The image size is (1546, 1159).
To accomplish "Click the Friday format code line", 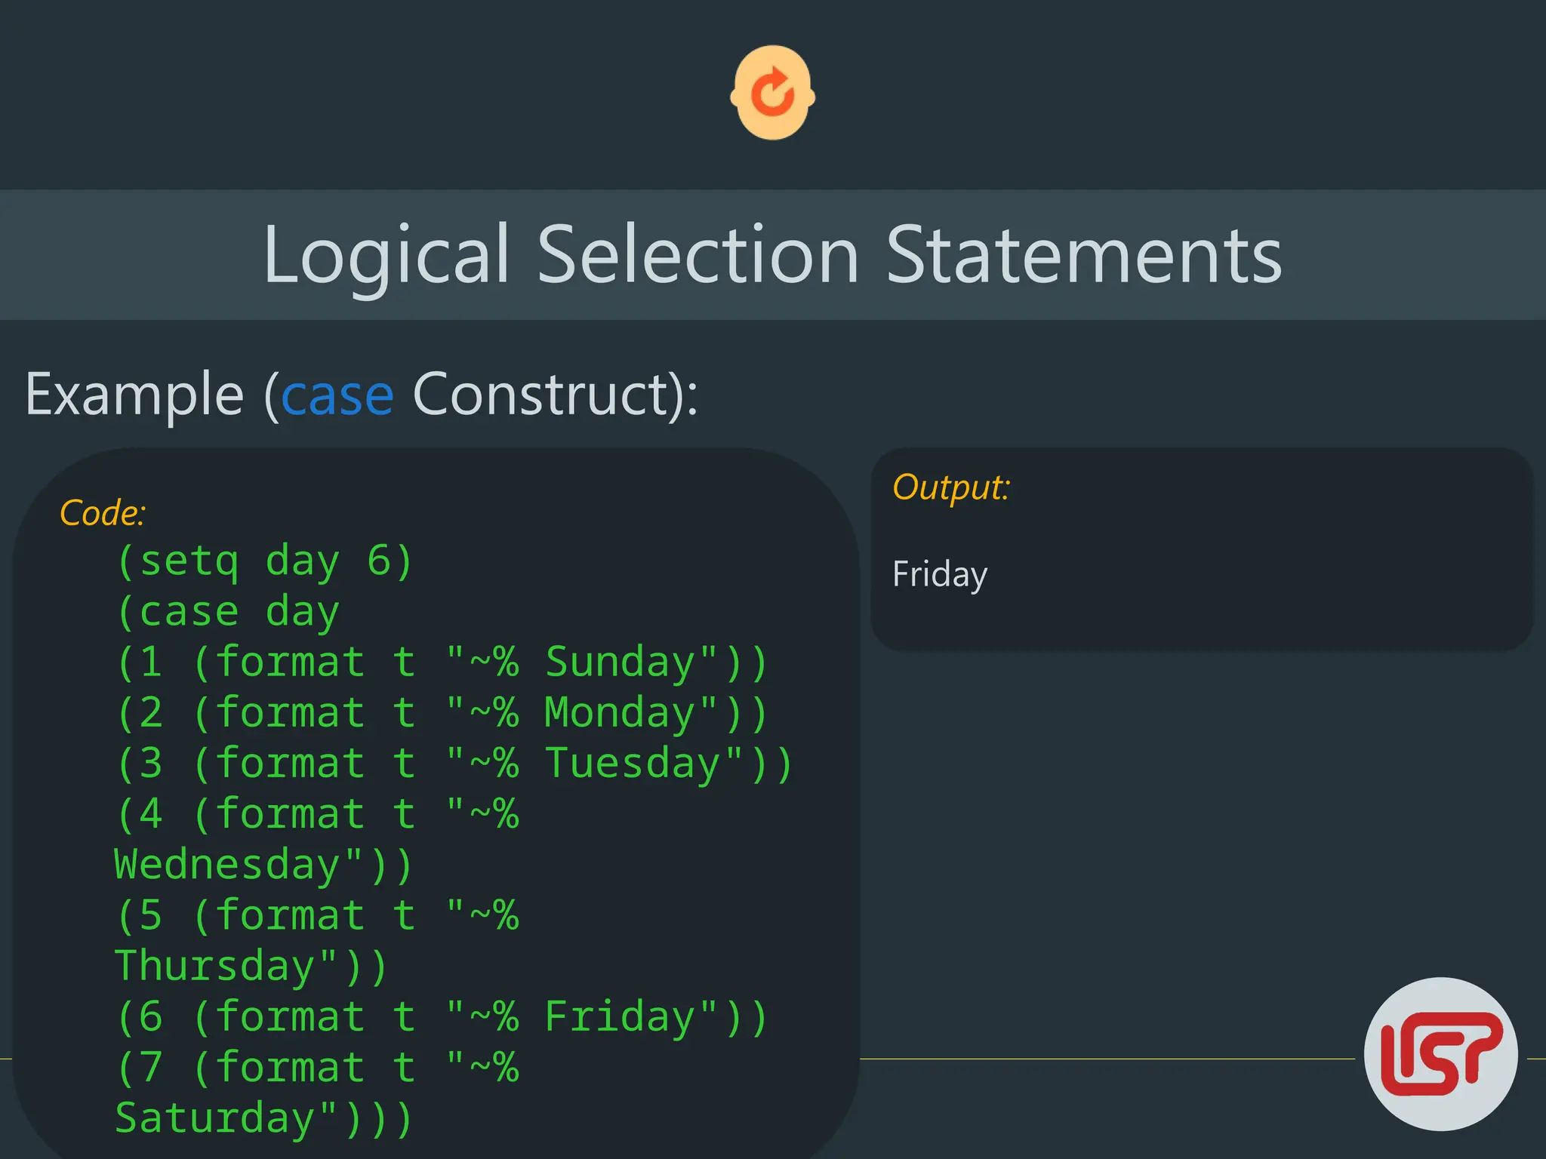I will [x=442, y=1016].
